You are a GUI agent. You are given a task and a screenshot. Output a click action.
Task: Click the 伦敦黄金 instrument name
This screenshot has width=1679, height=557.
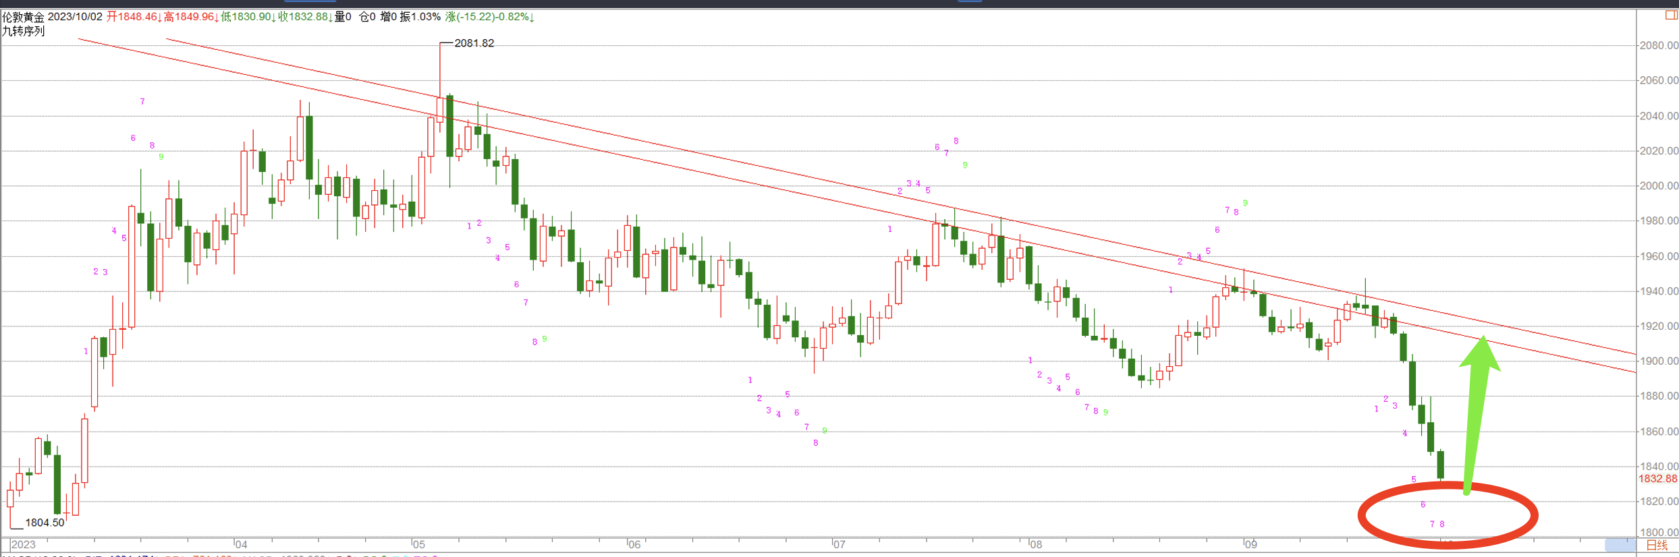[23, 17]
